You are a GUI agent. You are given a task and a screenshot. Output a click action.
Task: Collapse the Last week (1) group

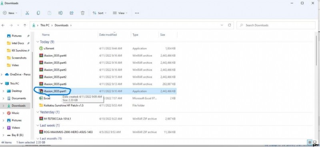tap(38, 125)
